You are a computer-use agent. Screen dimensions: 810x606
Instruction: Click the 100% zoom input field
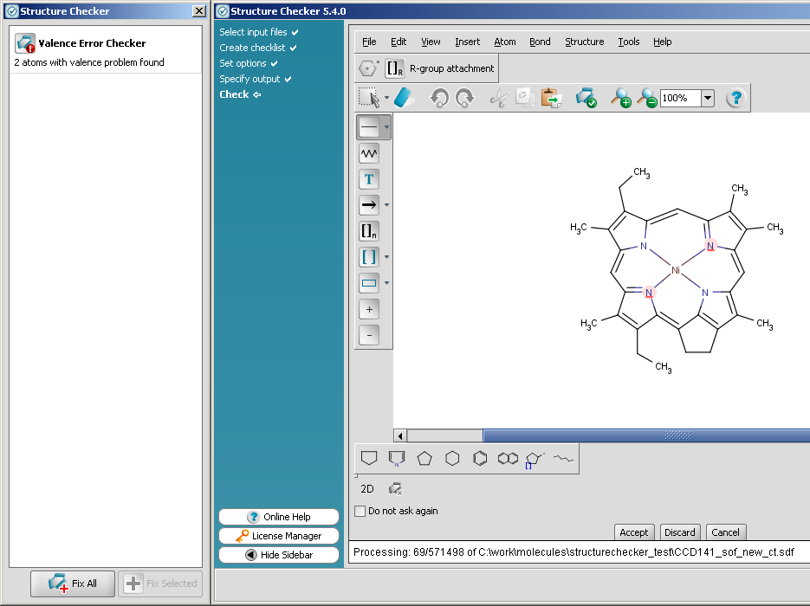680,98
